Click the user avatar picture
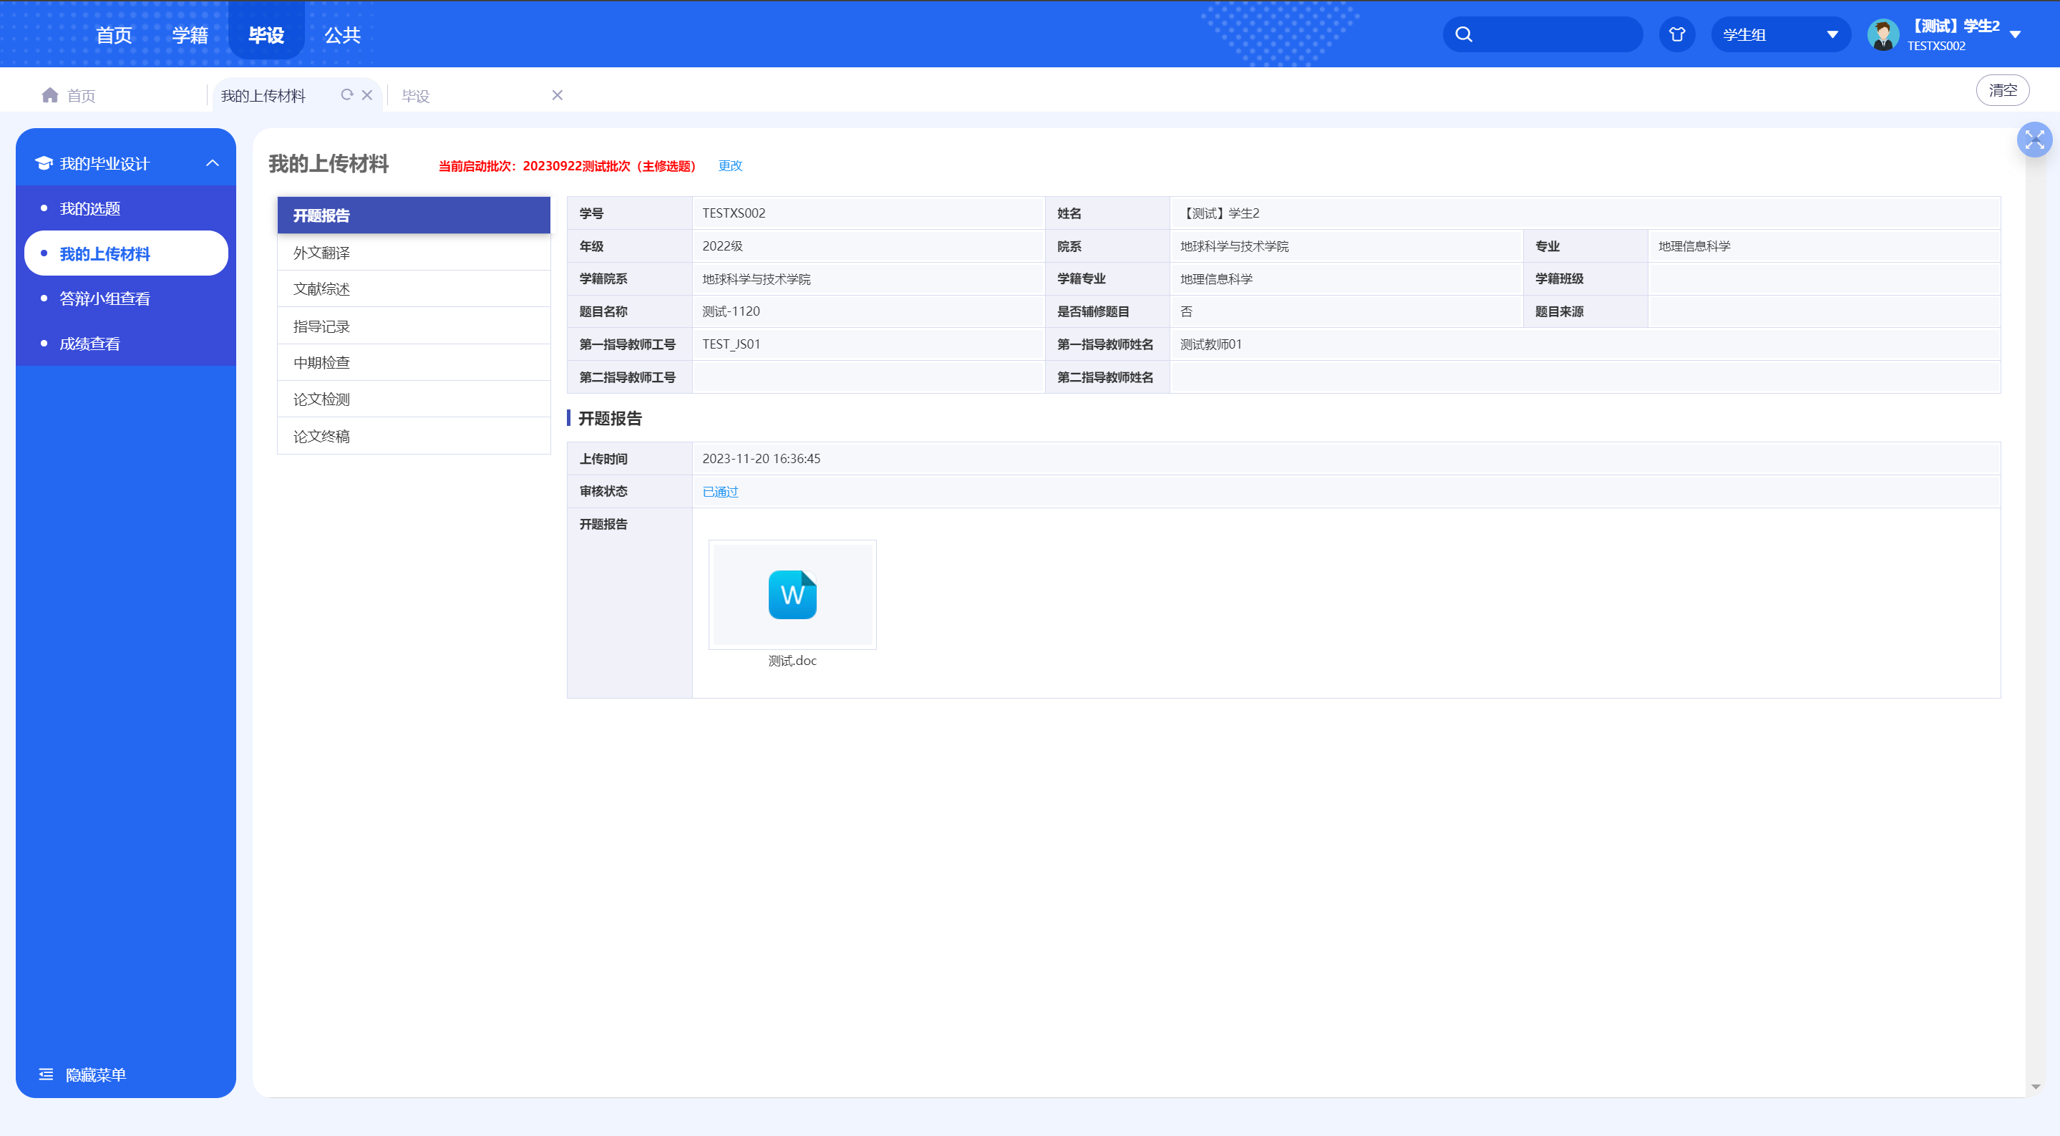The width and height of the screenshot is (2060, 1136). pyautogui.click(x=1882, y=34)
